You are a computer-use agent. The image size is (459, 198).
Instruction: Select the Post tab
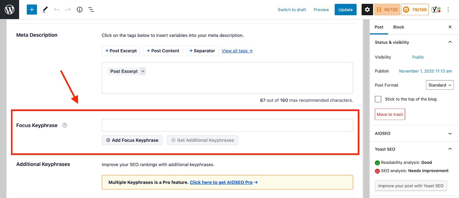tap(379, 27)
